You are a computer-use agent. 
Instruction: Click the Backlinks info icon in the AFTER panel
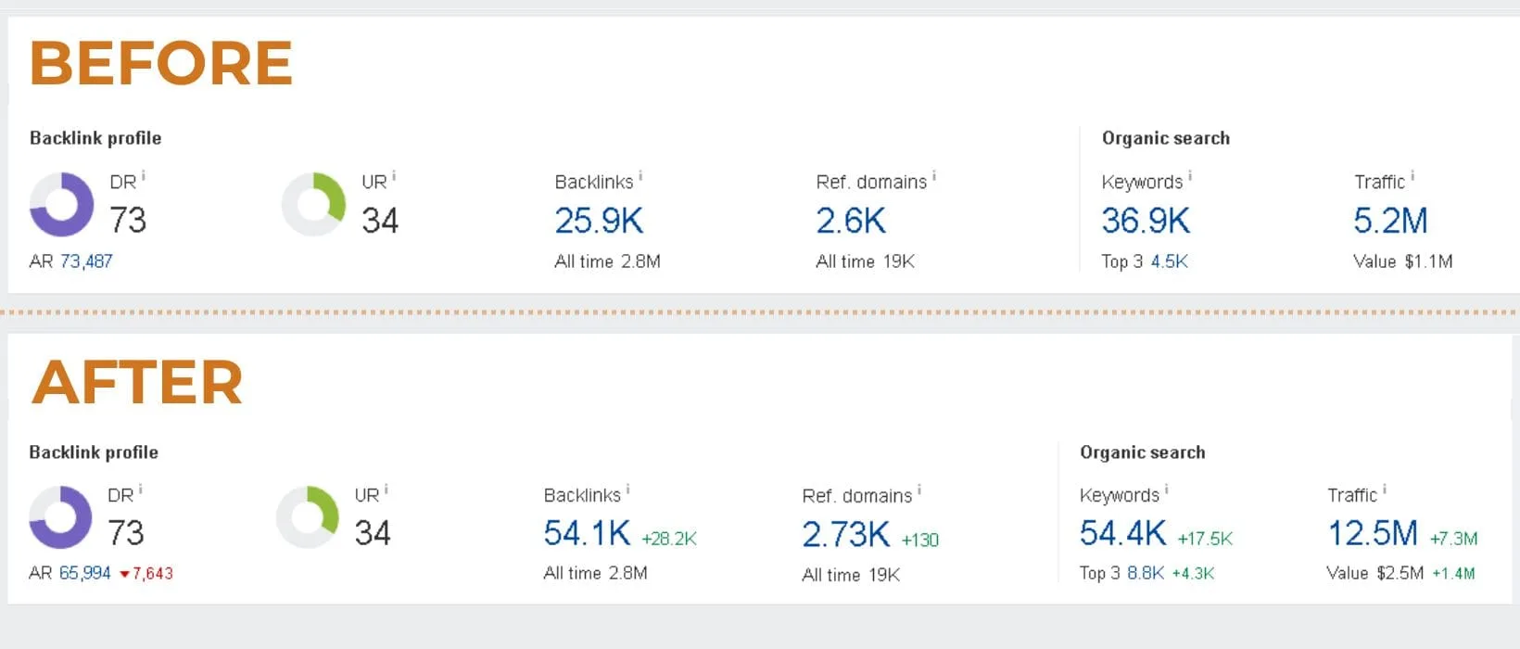click(627, 489)
